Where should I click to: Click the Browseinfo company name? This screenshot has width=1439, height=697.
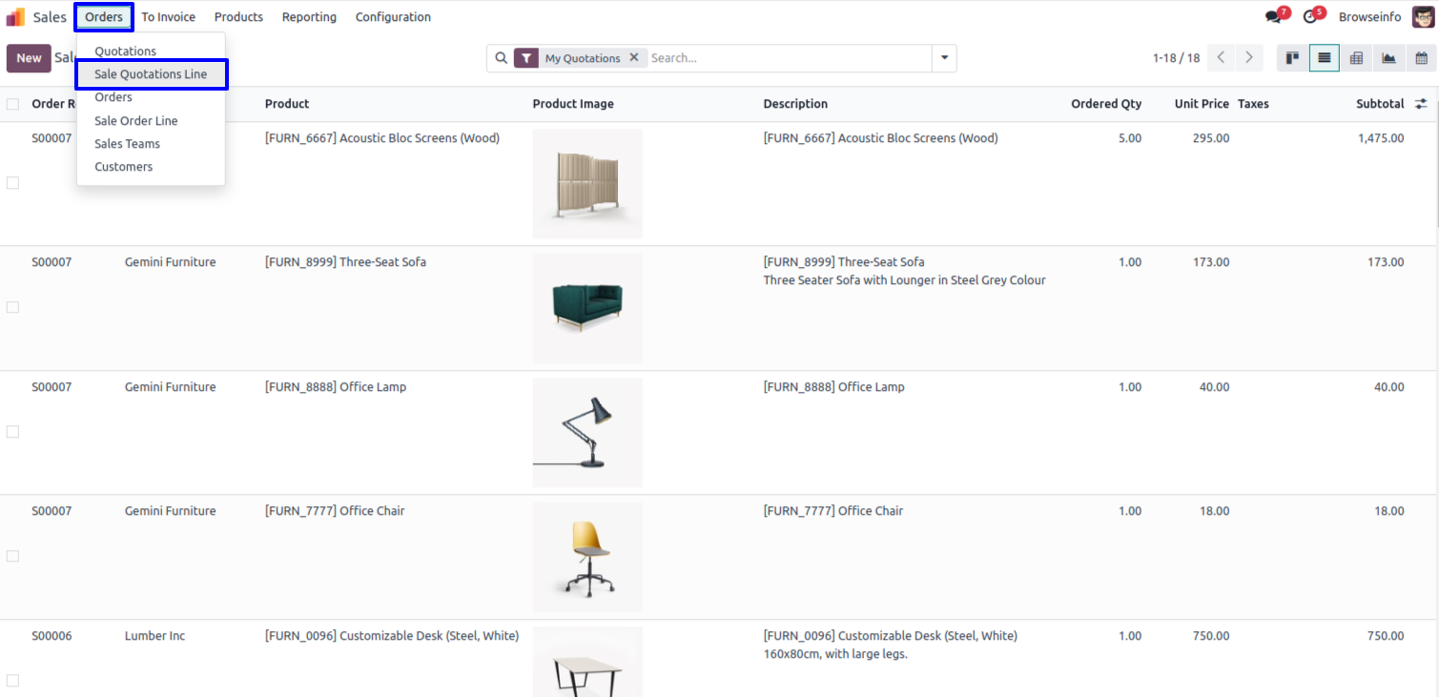tap(1370, 17)
